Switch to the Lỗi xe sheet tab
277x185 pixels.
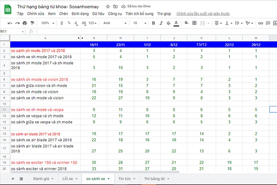[70, 179]
